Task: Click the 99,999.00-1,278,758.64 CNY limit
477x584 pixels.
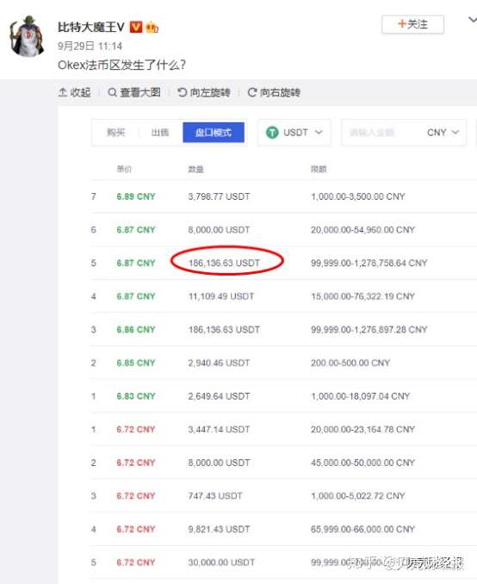Action: pyautogui.click(x=369, y=263)
